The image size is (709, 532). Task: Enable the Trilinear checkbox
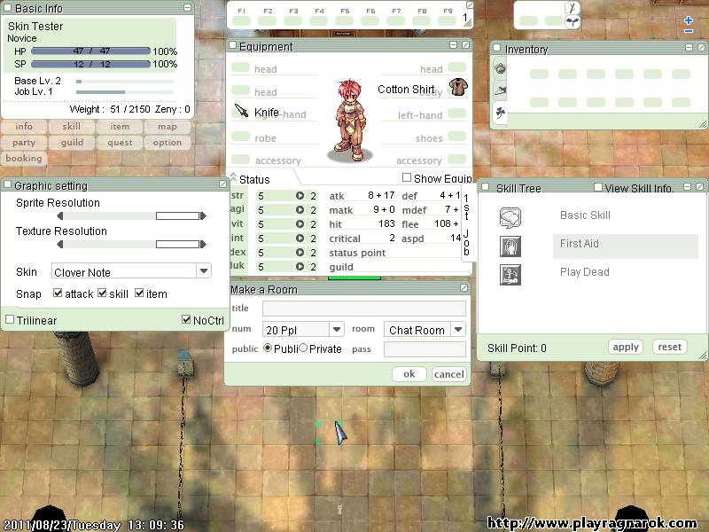click(x=10, y=319)
